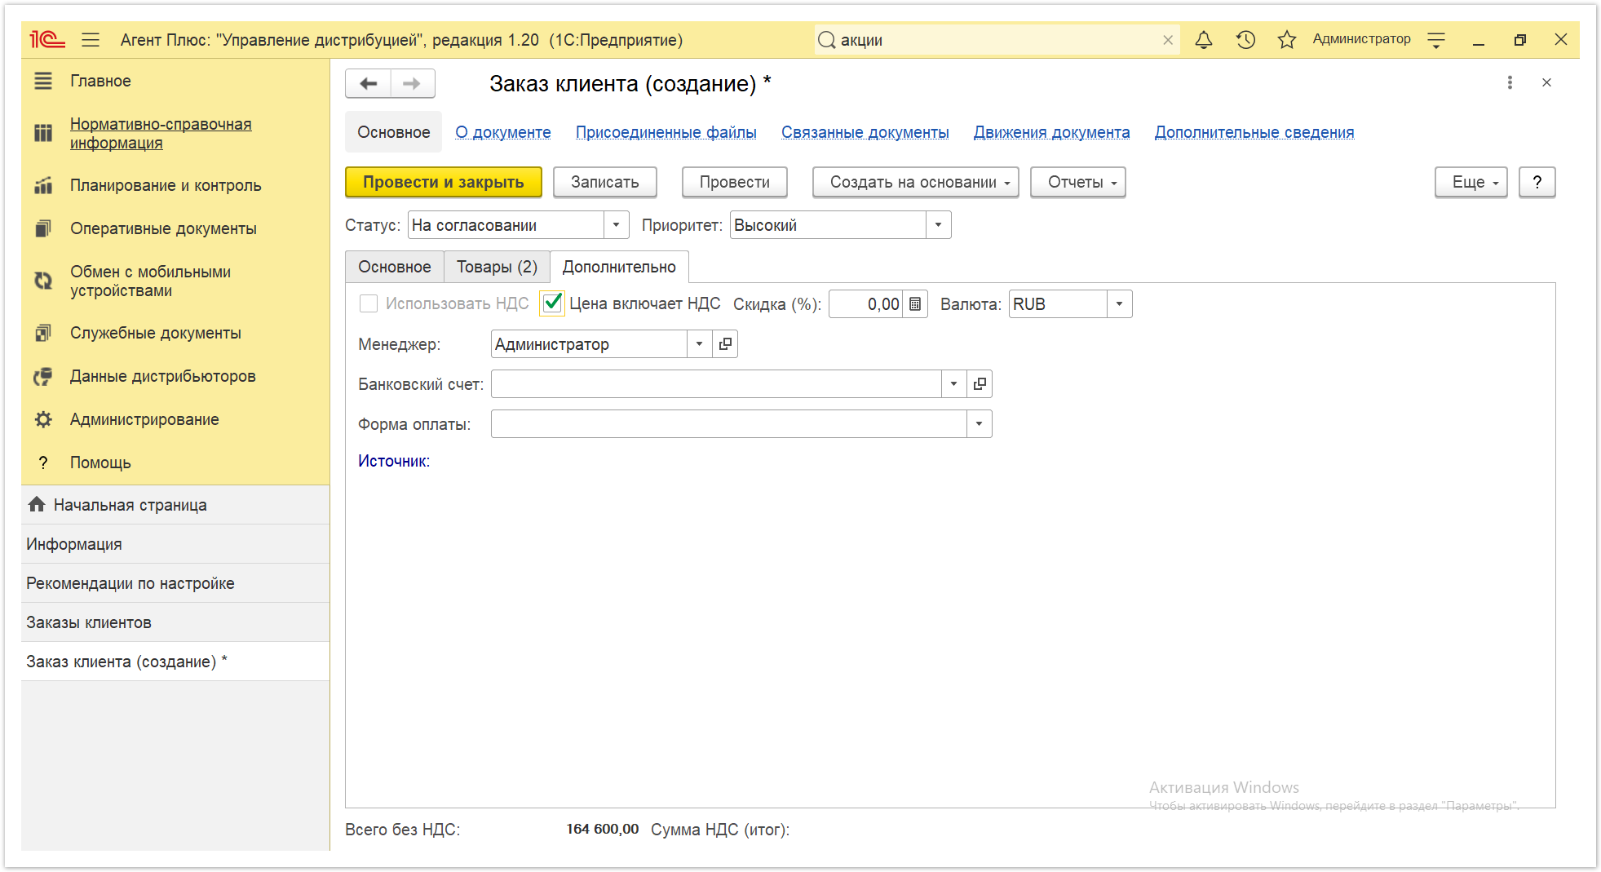Screen dimensions: 1601x872
Task: Open Администрирование section
Action: click(x=175, y=419)
